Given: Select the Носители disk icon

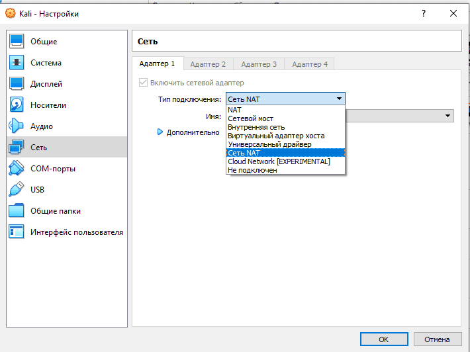Looking at the screenshot, I should pyautogui.click(x=17, y=105).
